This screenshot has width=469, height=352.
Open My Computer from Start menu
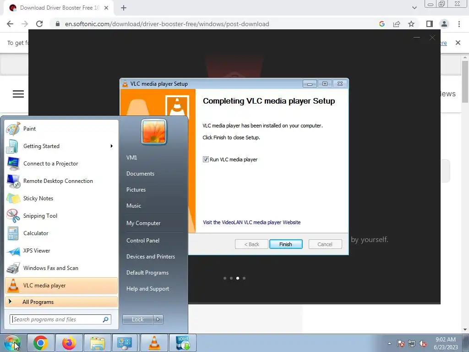tap(143, 223)
